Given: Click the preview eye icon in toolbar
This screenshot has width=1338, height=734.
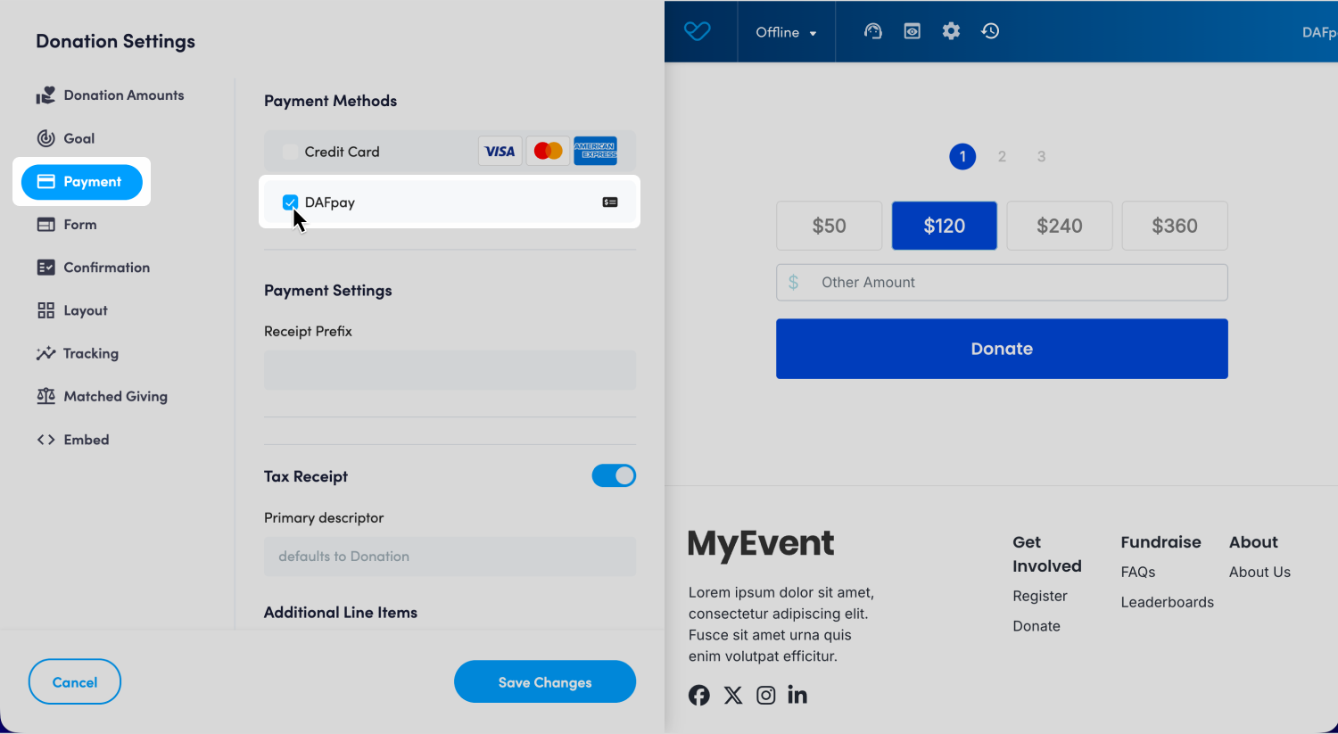Looking at the screenshot, I should pyautogui.click(x=912, y=31).
